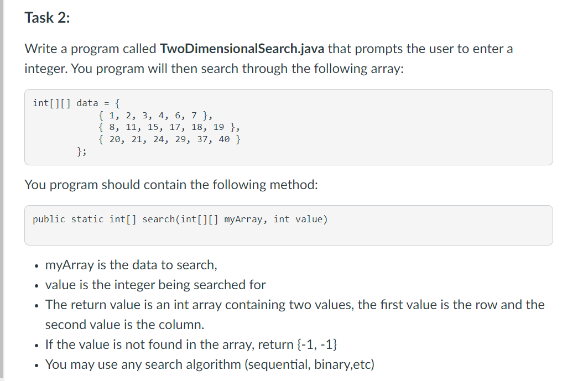Image resolution: width=583 pixels, height=381 pixels.
Task: Select the TwoDimensionalSearch.java bold filename
Action: pos(242,49)
